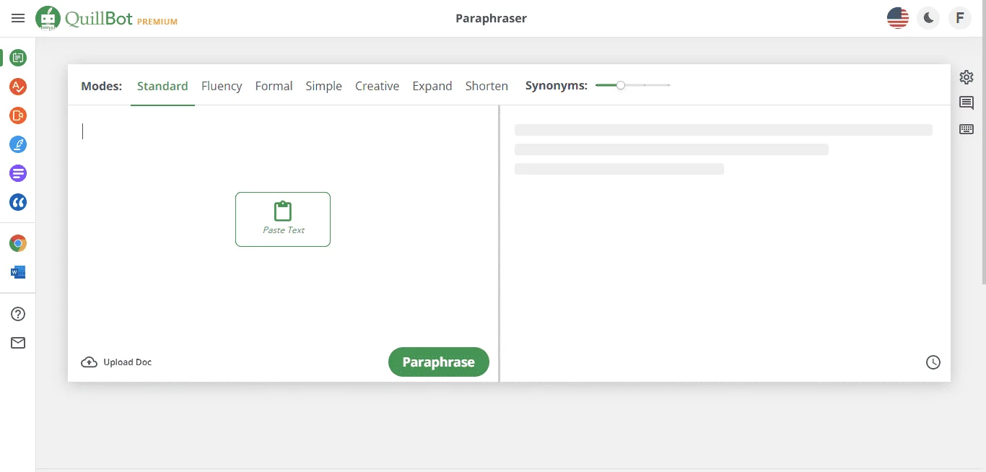Image resolution: width=986 pixels, height=472 pixels.
Task: Open the Co-Writer feather icon
Action: pyautogui.click(x=18, y=144)
